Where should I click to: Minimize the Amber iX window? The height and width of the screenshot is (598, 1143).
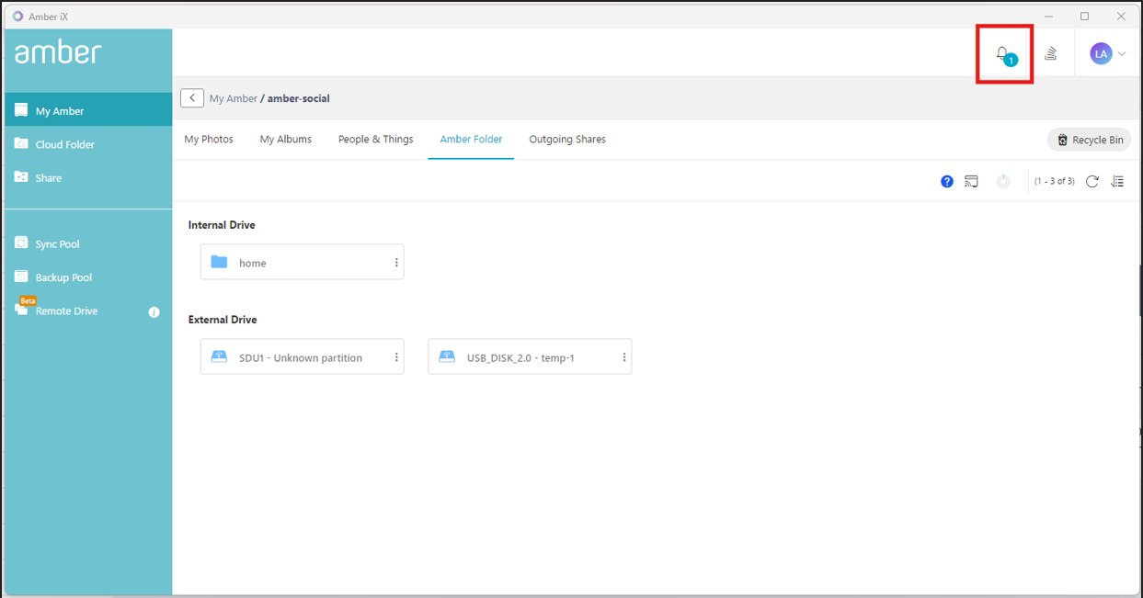click(x=1048, y=16)
